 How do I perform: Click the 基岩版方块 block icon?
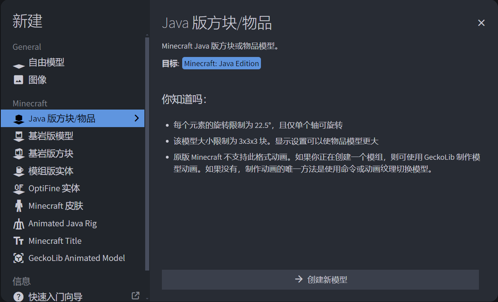(x=19, y=154)
